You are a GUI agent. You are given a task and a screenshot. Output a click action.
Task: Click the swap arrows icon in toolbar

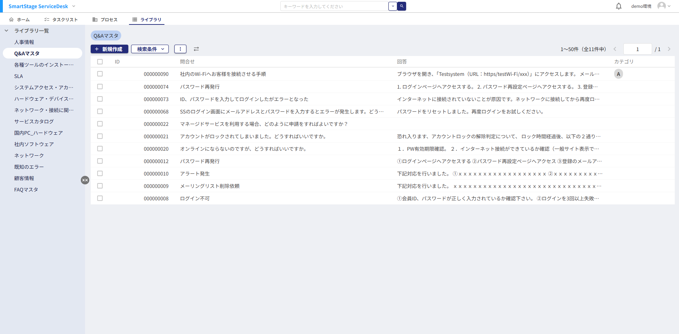tap(196, 49)
